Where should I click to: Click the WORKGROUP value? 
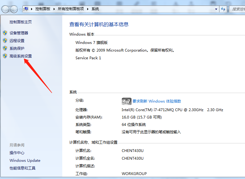tap(134, 173)
